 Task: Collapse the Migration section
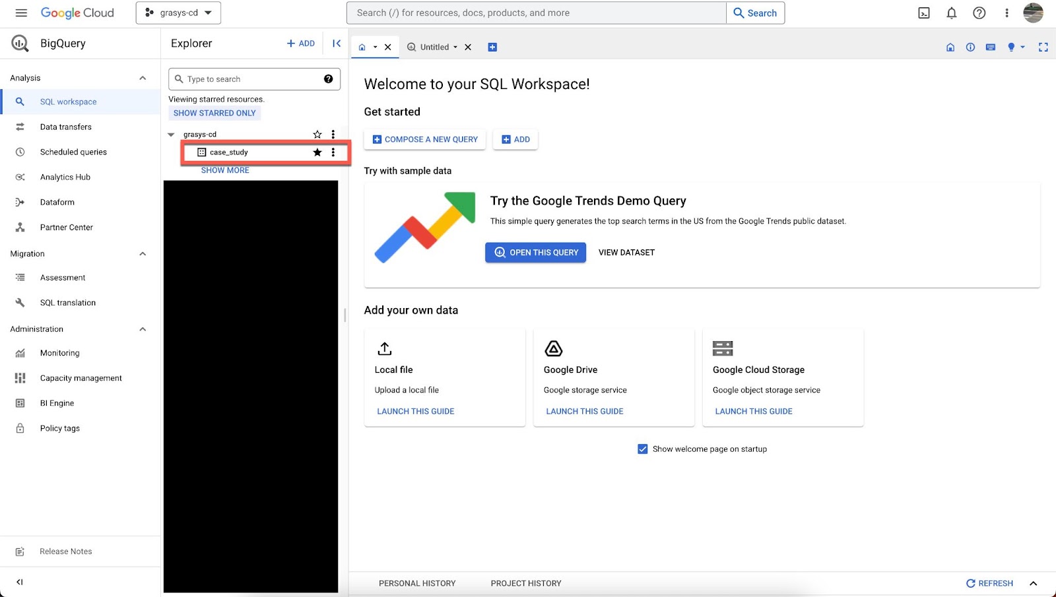point(143,253)
